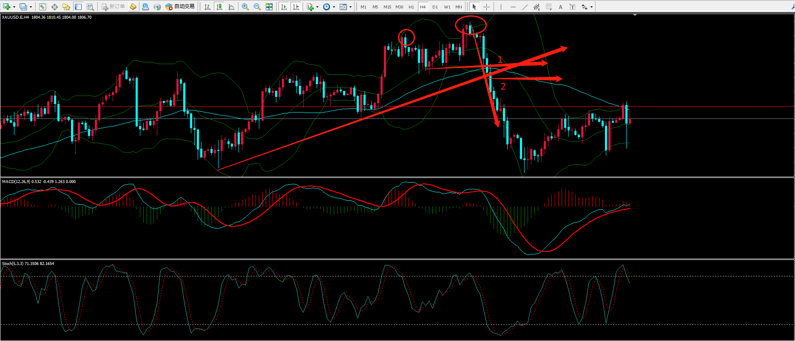Click the red horizontal price line
This screenshot has height=341, width=795.
(298, 107)
